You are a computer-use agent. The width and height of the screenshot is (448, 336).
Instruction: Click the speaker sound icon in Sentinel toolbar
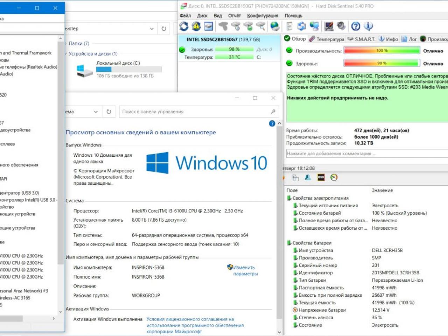(x=341, y=26)
